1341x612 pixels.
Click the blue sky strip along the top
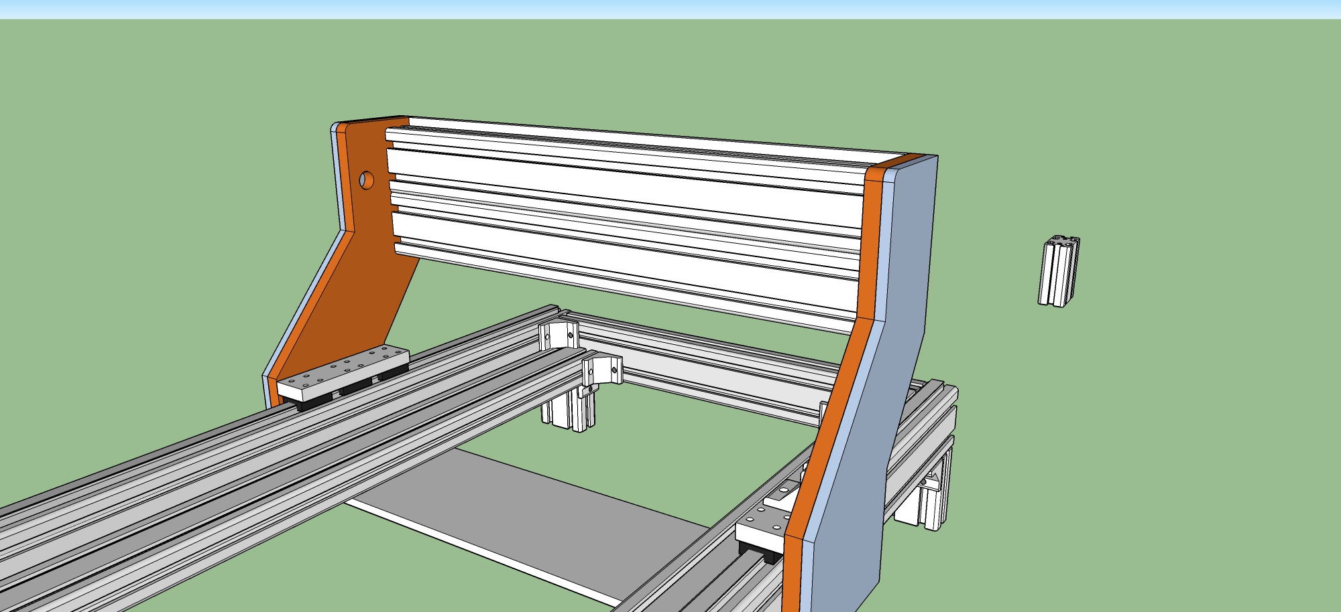tap(670, 8)
